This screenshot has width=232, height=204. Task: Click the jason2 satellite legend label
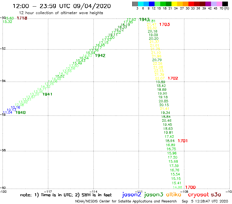[x=132, y=195]
